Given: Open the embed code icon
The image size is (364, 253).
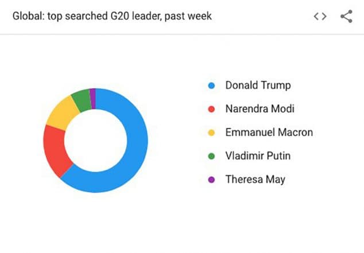Looking at the screenshot, I should point(320,17).
